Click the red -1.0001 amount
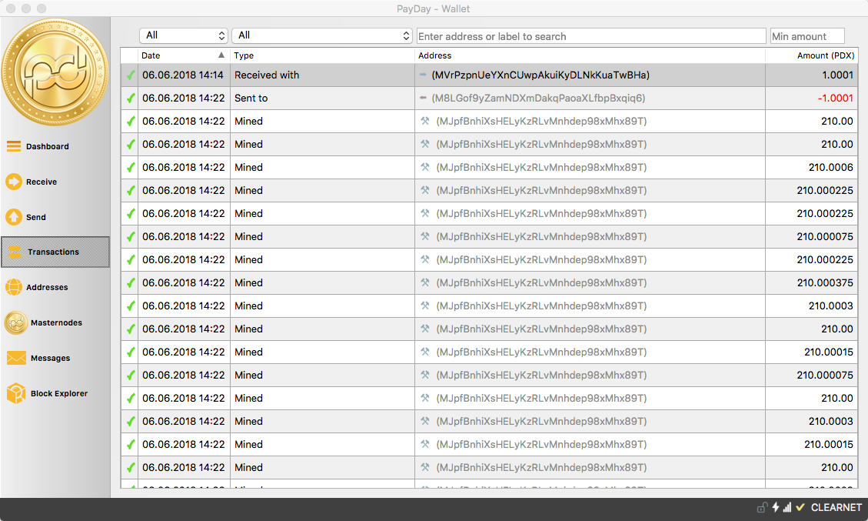Screen dimensions: 868x521 click(x=836, y=98)
